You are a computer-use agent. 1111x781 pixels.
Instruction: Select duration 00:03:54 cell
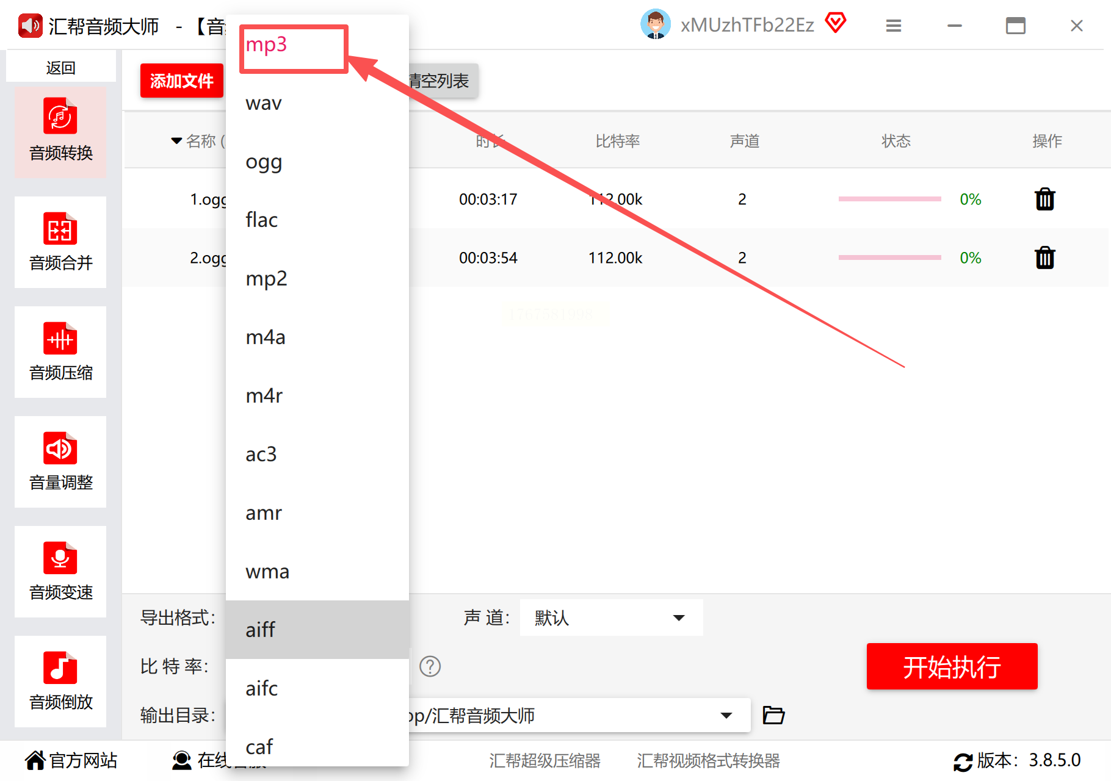(488, 258)
